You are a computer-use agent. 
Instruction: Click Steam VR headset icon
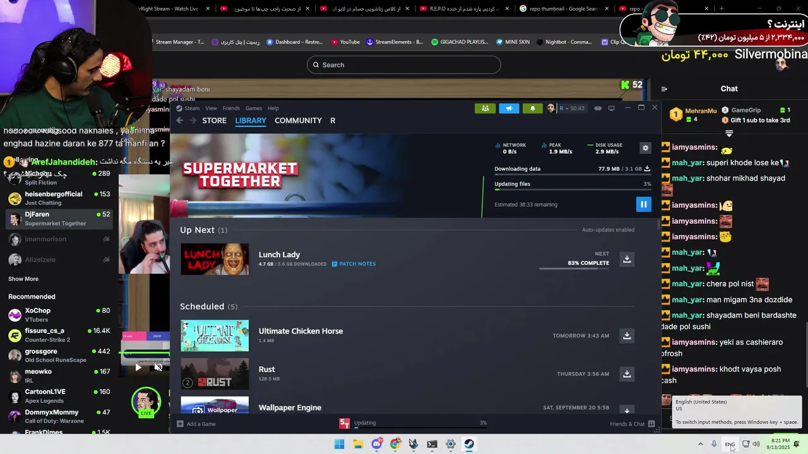click(598, 108)
